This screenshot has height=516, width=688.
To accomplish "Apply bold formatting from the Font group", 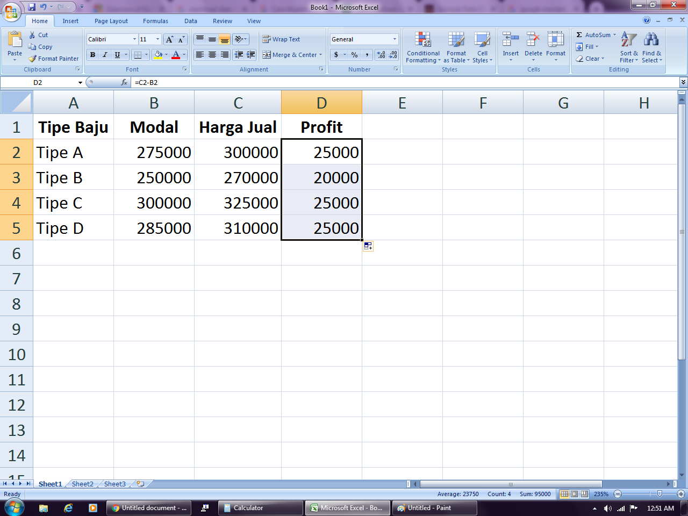I will pos(92,54).
